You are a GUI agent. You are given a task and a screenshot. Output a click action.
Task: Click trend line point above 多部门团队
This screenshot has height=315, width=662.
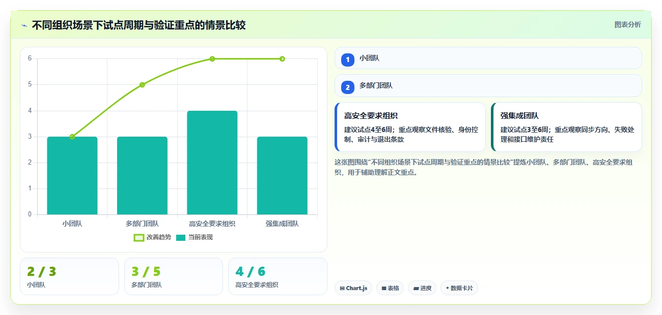pyautogui.click(x=142, y=85)
